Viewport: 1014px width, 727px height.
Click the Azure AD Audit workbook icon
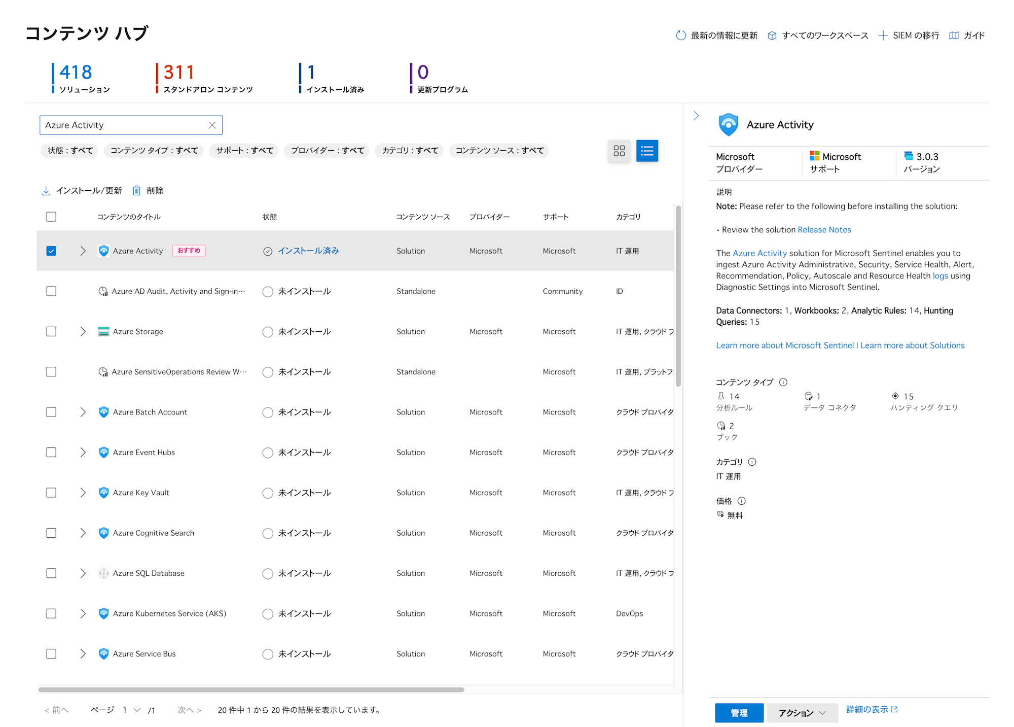(103, 291)
